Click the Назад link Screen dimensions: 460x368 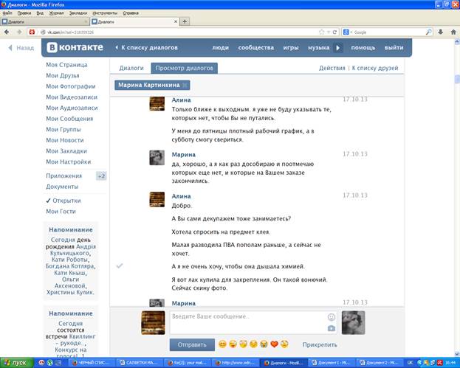pyautogui.click(x=21, y=48)
